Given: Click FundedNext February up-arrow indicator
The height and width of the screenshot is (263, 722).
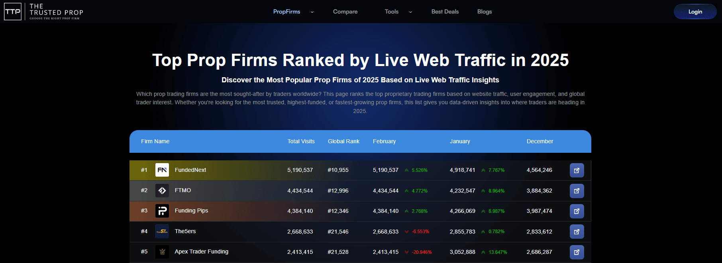Looking at the screenshot, I should coord(406,170).
